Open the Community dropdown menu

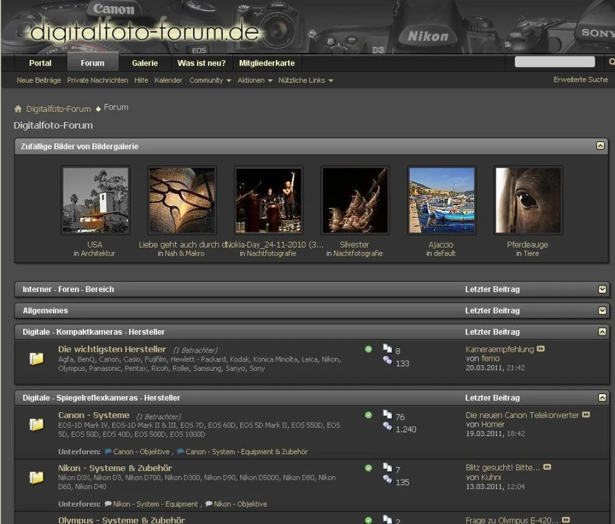tap(210, 80)
